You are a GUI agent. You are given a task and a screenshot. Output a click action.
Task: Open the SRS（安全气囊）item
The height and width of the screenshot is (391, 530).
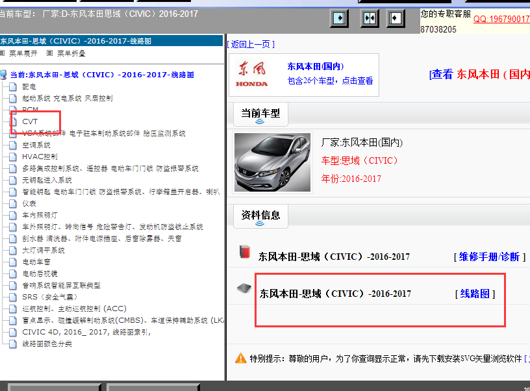(x=49, y=297)
